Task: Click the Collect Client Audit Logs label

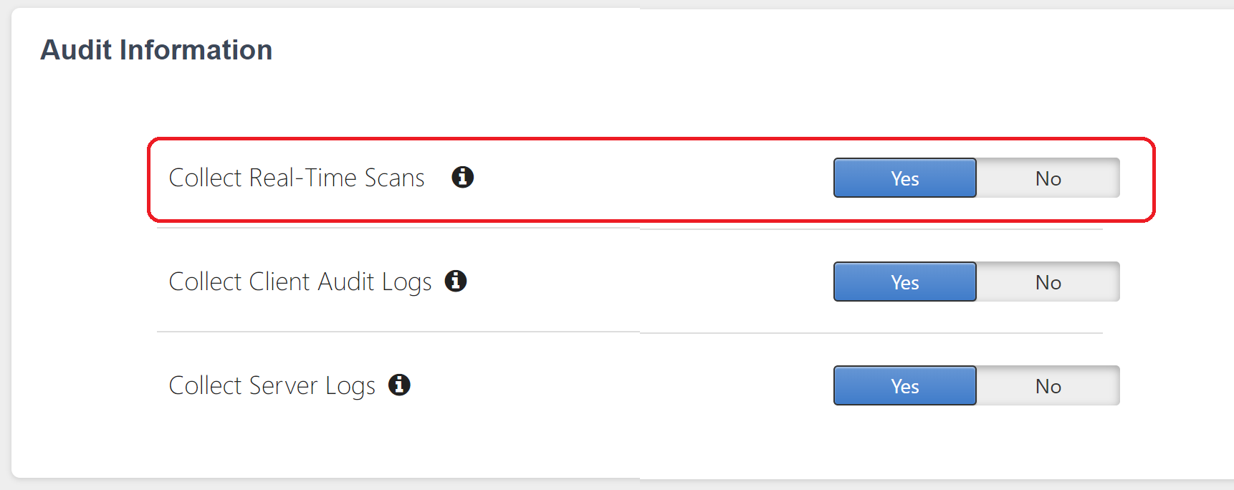Action: (300, 282)
